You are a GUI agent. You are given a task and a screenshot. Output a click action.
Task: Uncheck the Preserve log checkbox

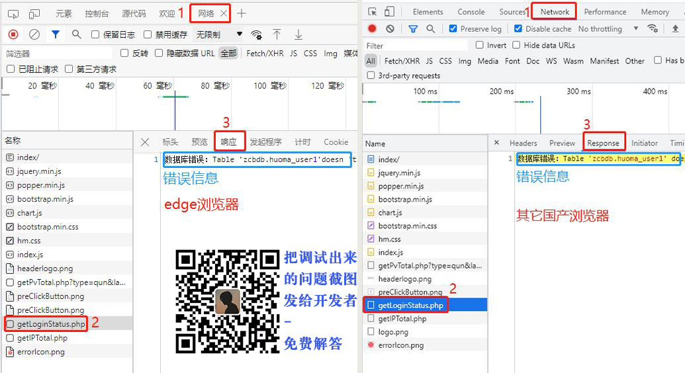click(x=453, y=29)
